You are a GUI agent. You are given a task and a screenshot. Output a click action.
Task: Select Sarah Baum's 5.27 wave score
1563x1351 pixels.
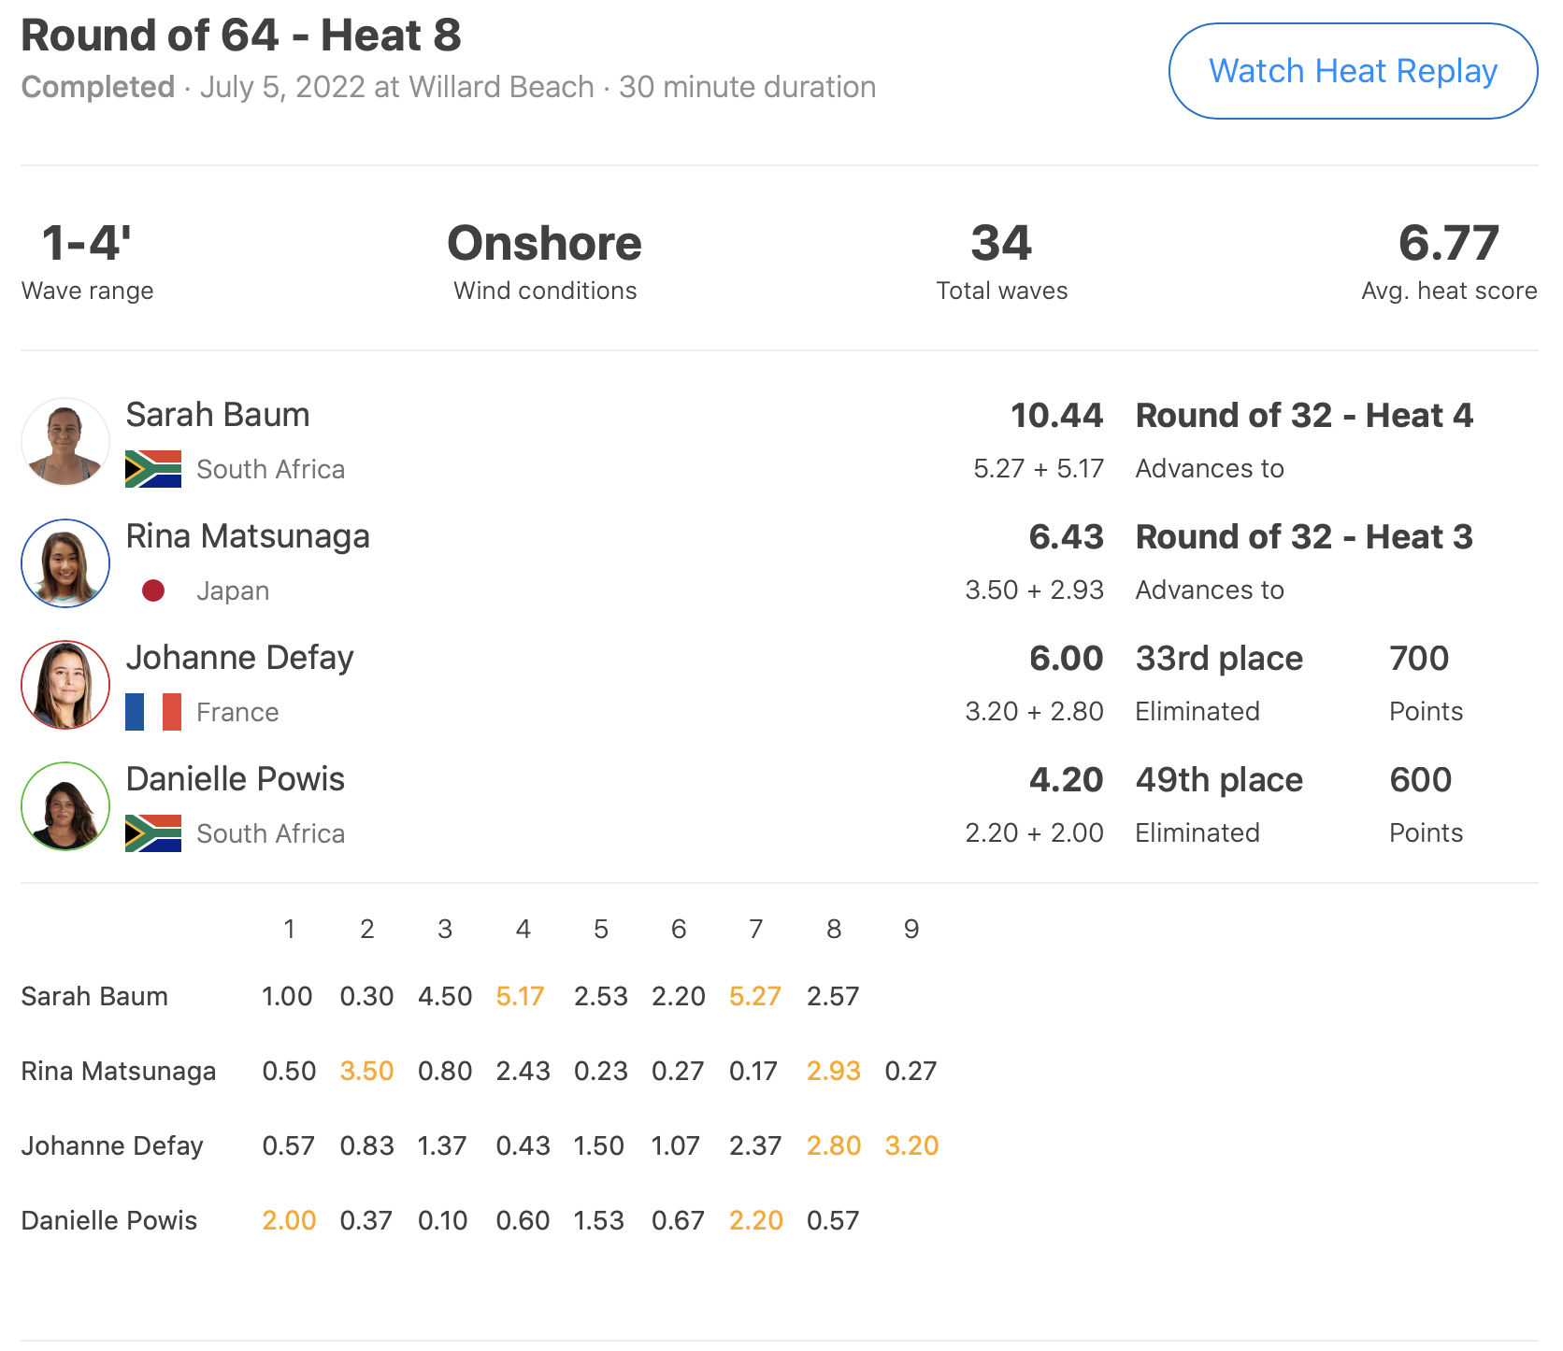click(x=754, y=996)
